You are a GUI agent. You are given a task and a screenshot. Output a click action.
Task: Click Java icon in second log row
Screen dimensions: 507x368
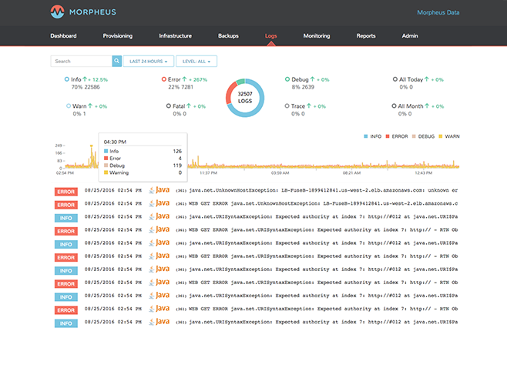coord(159,203)
